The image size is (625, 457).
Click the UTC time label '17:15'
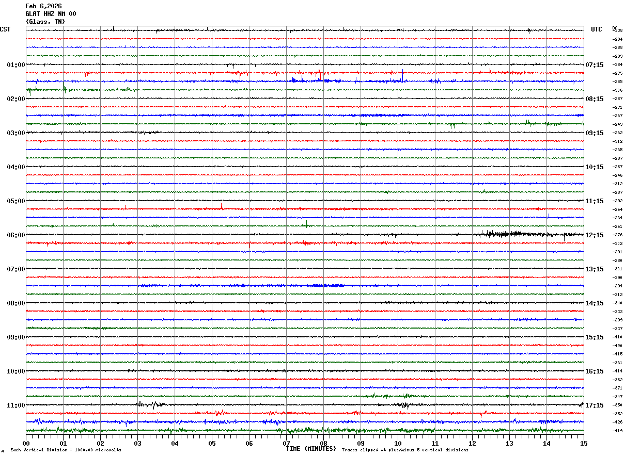[595, 405]
